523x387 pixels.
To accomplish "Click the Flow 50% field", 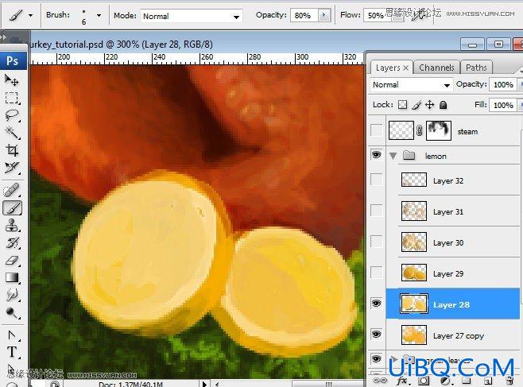I will point(376,15).
